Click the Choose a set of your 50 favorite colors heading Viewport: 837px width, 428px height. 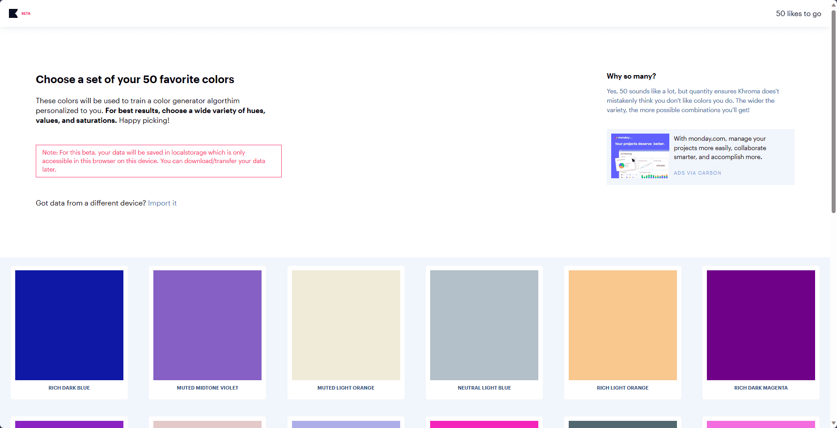[x=135, y=80]
